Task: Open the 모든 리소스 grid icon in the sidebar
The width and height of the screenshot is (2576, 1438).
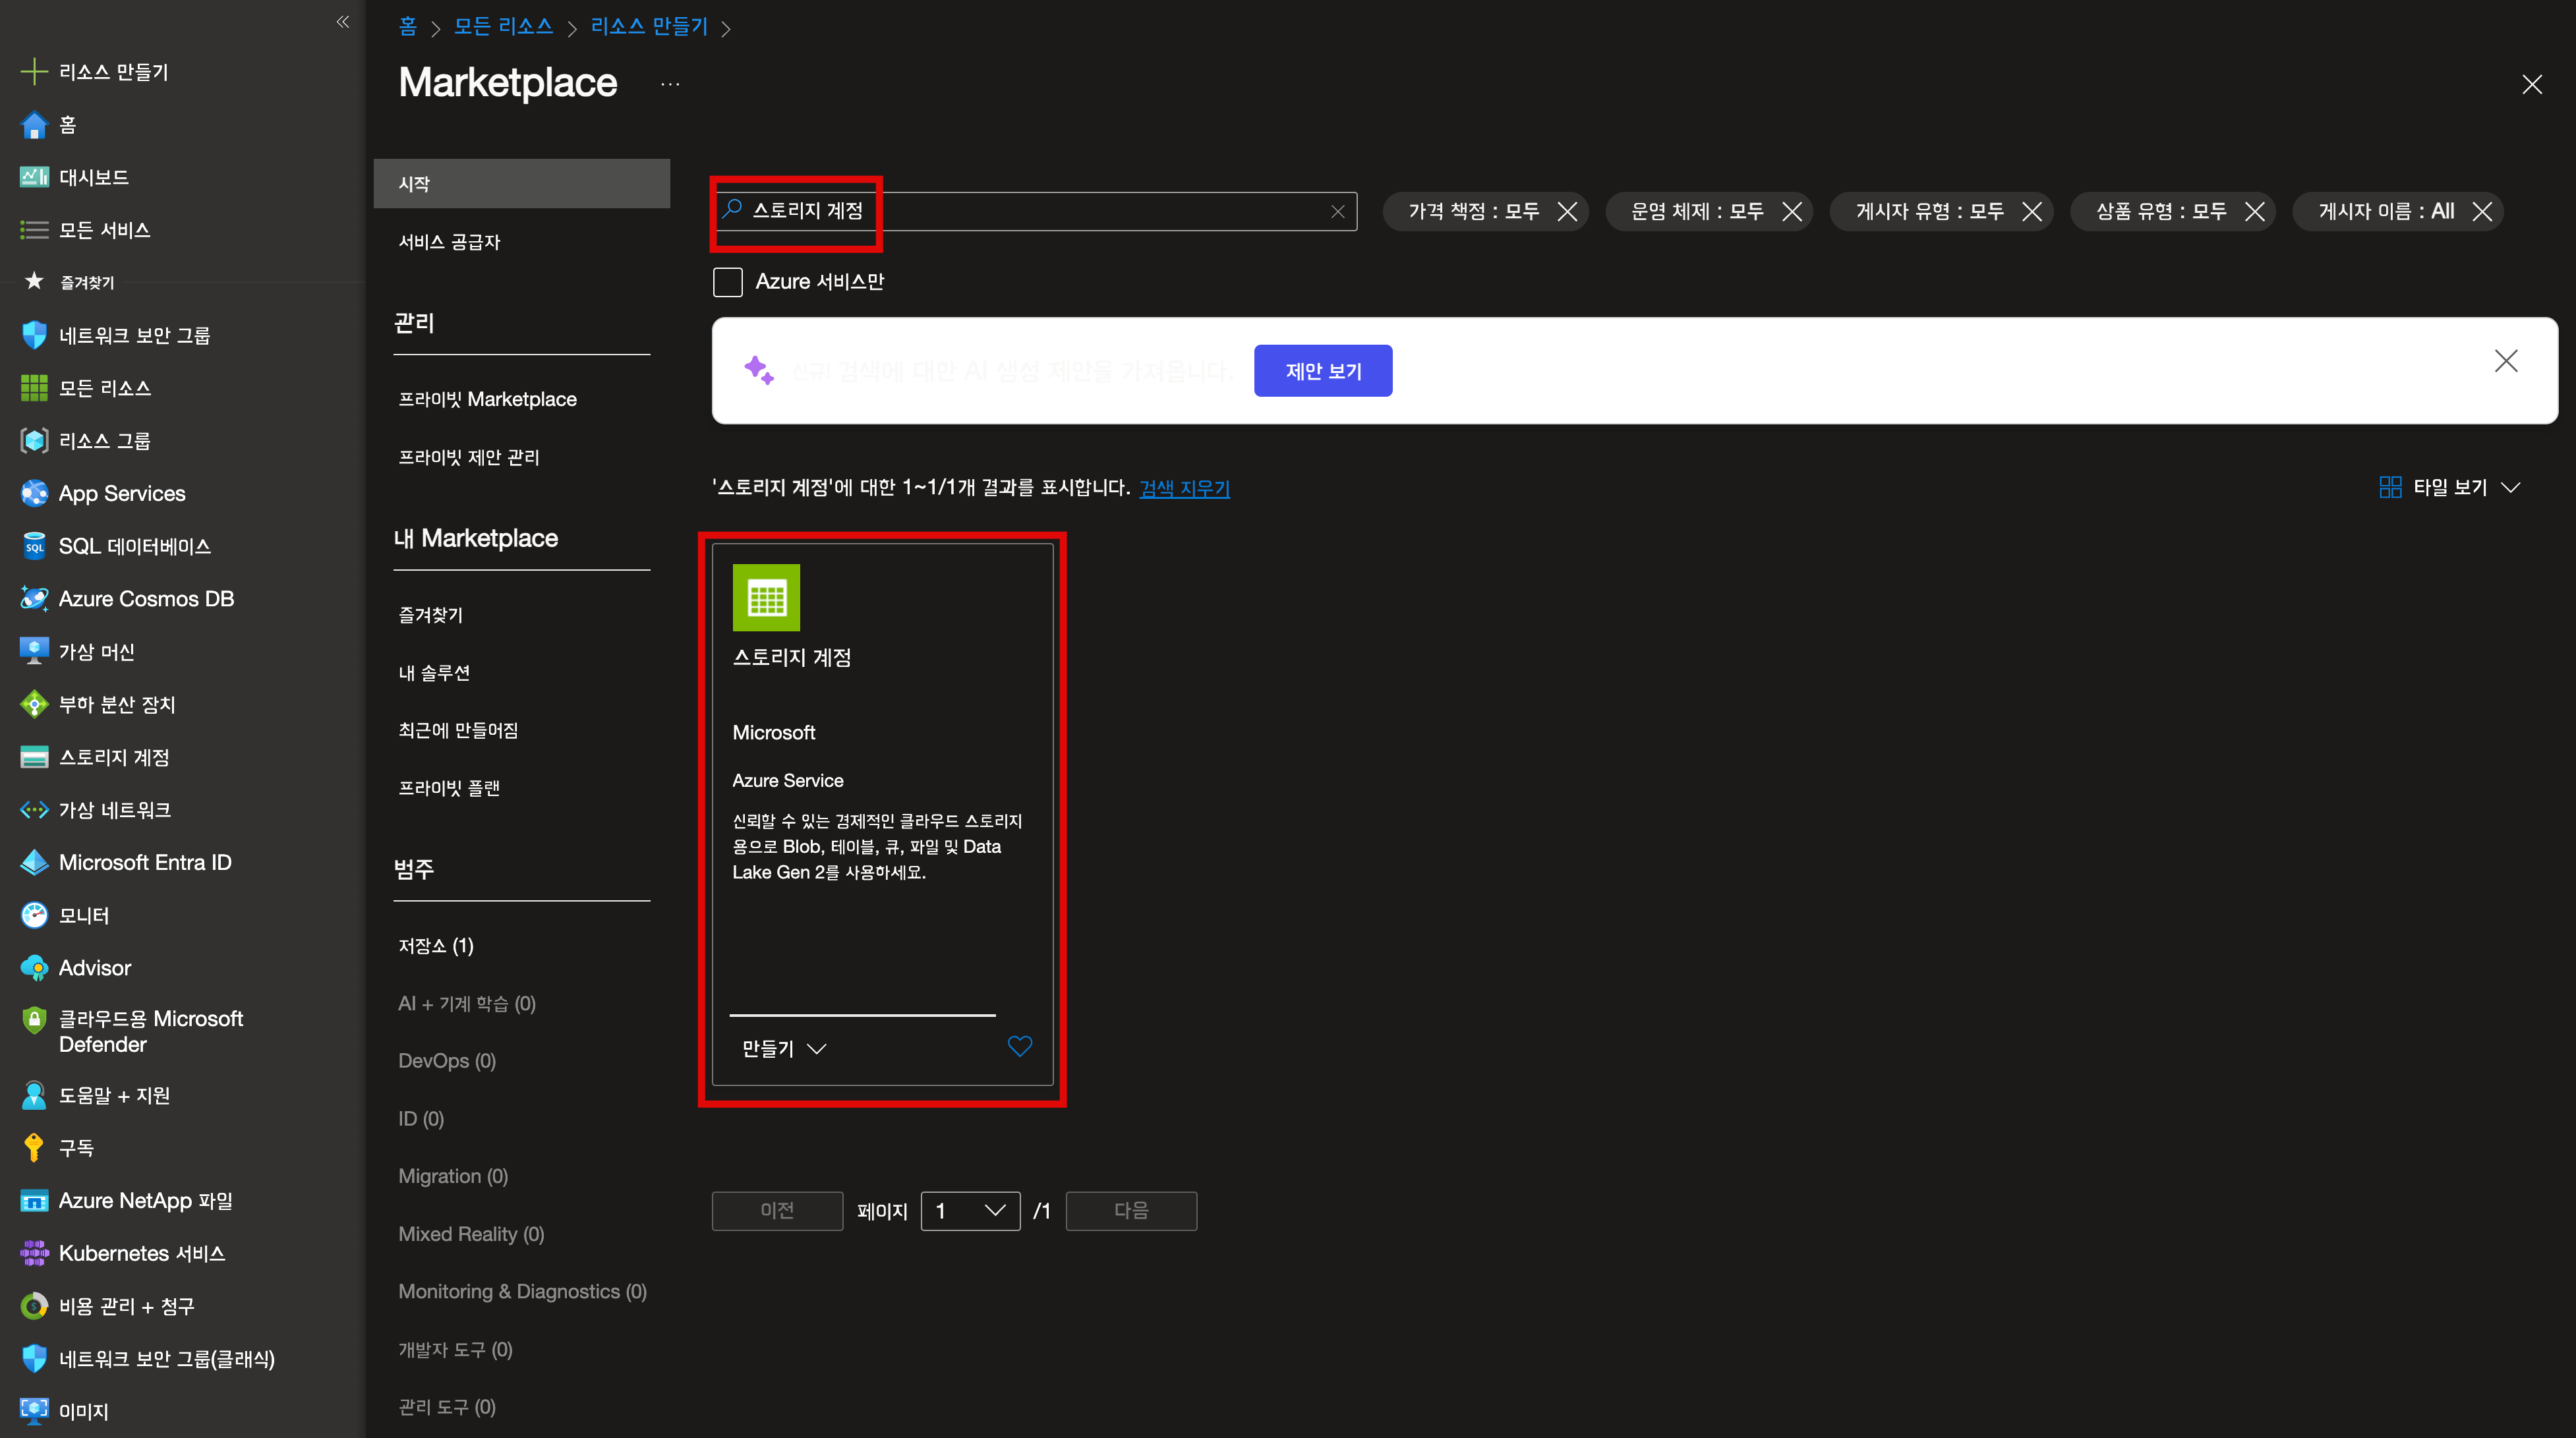Action: tap(34, 388)
